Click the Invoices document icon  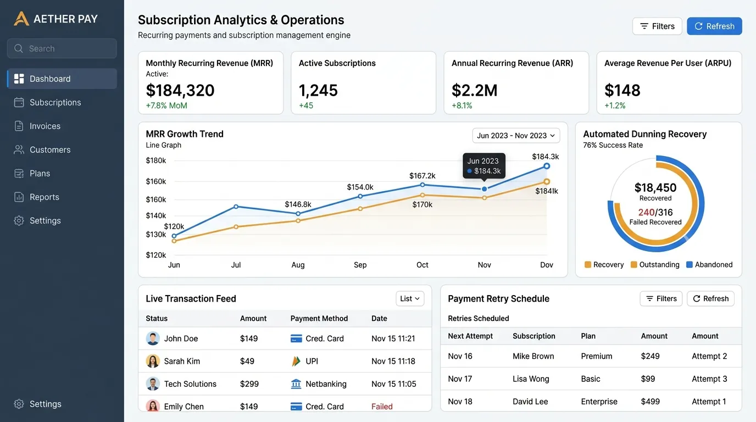tap(19, 126)
